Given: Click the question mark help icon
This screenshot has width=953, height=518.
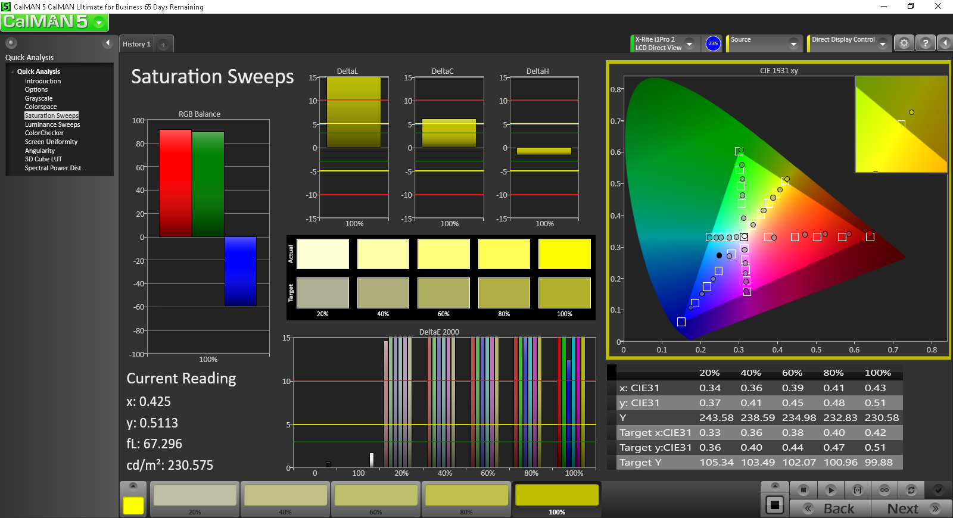Looking at the screenshot, I should [925, 43].
